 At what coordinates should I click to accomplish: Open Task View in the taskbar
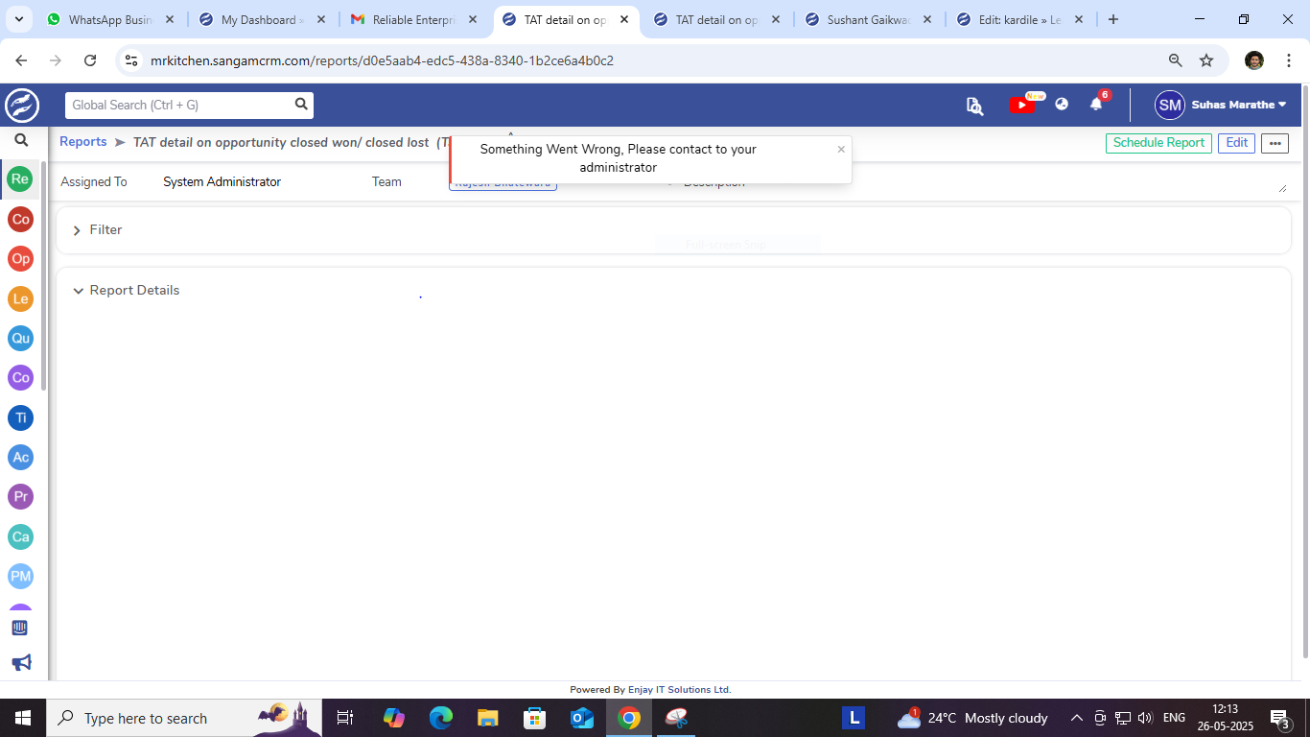click(345, 718)
